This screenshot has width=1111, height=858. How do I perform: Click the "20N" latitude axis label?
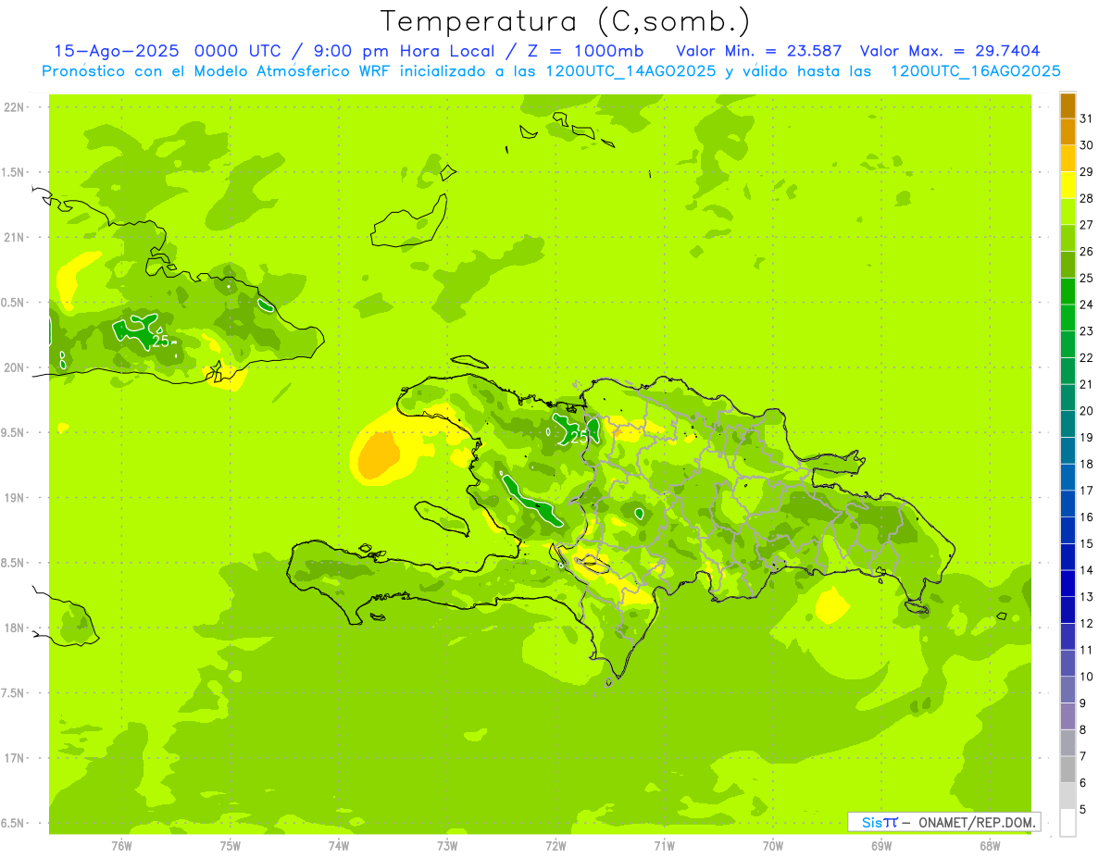coord(15,367)
